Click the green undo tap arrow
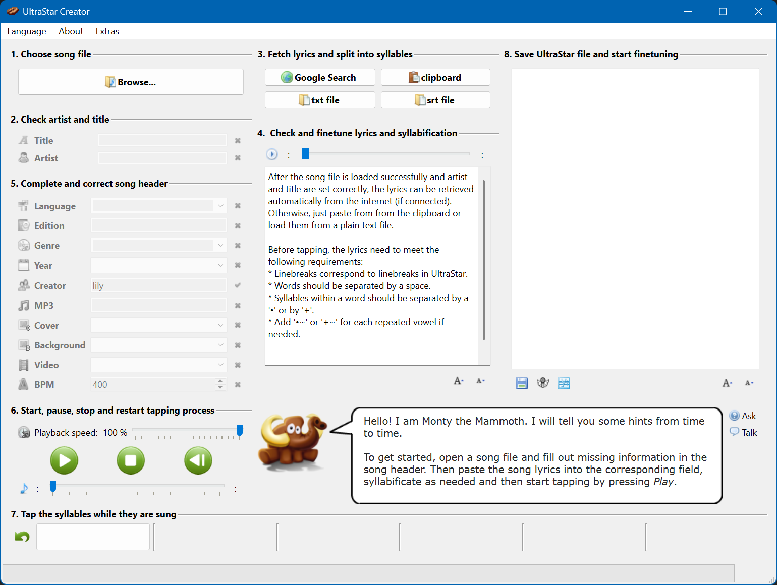Viewport: 777px width, 585px height. pyautogui.click(x=22, y=537)
